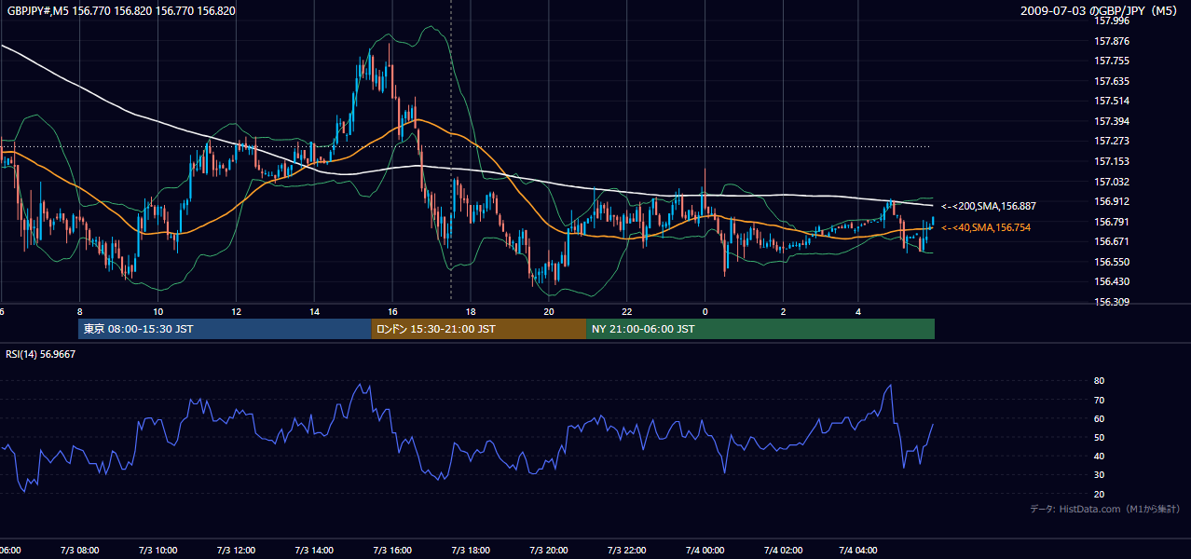Click hour tick '0' under price chart
Screen dimensions: 1191x559
tap(705, 311)
